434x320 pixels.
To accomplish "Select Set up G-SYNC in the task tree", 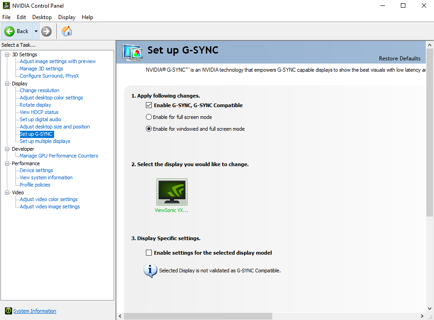I will 36,134.
